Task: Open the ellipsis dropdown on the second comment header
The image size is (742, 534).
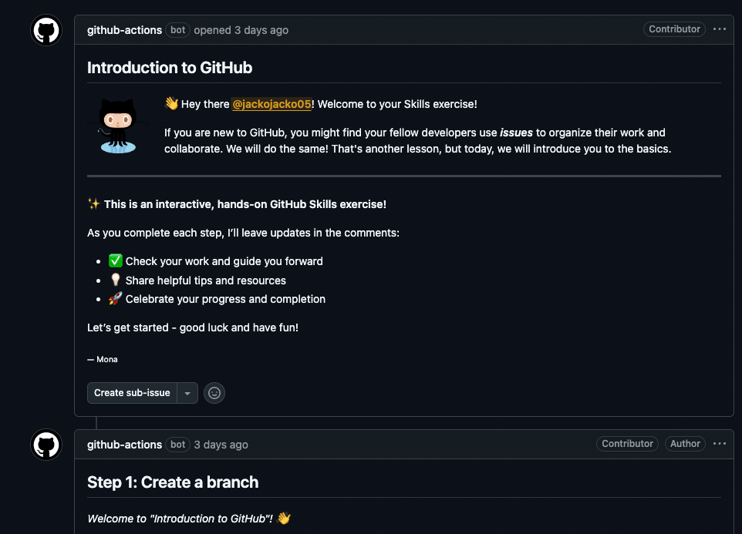Action: [720, 443]
